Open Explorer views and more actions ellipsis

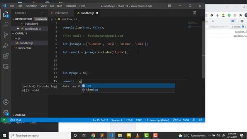(x=43, y=13)
